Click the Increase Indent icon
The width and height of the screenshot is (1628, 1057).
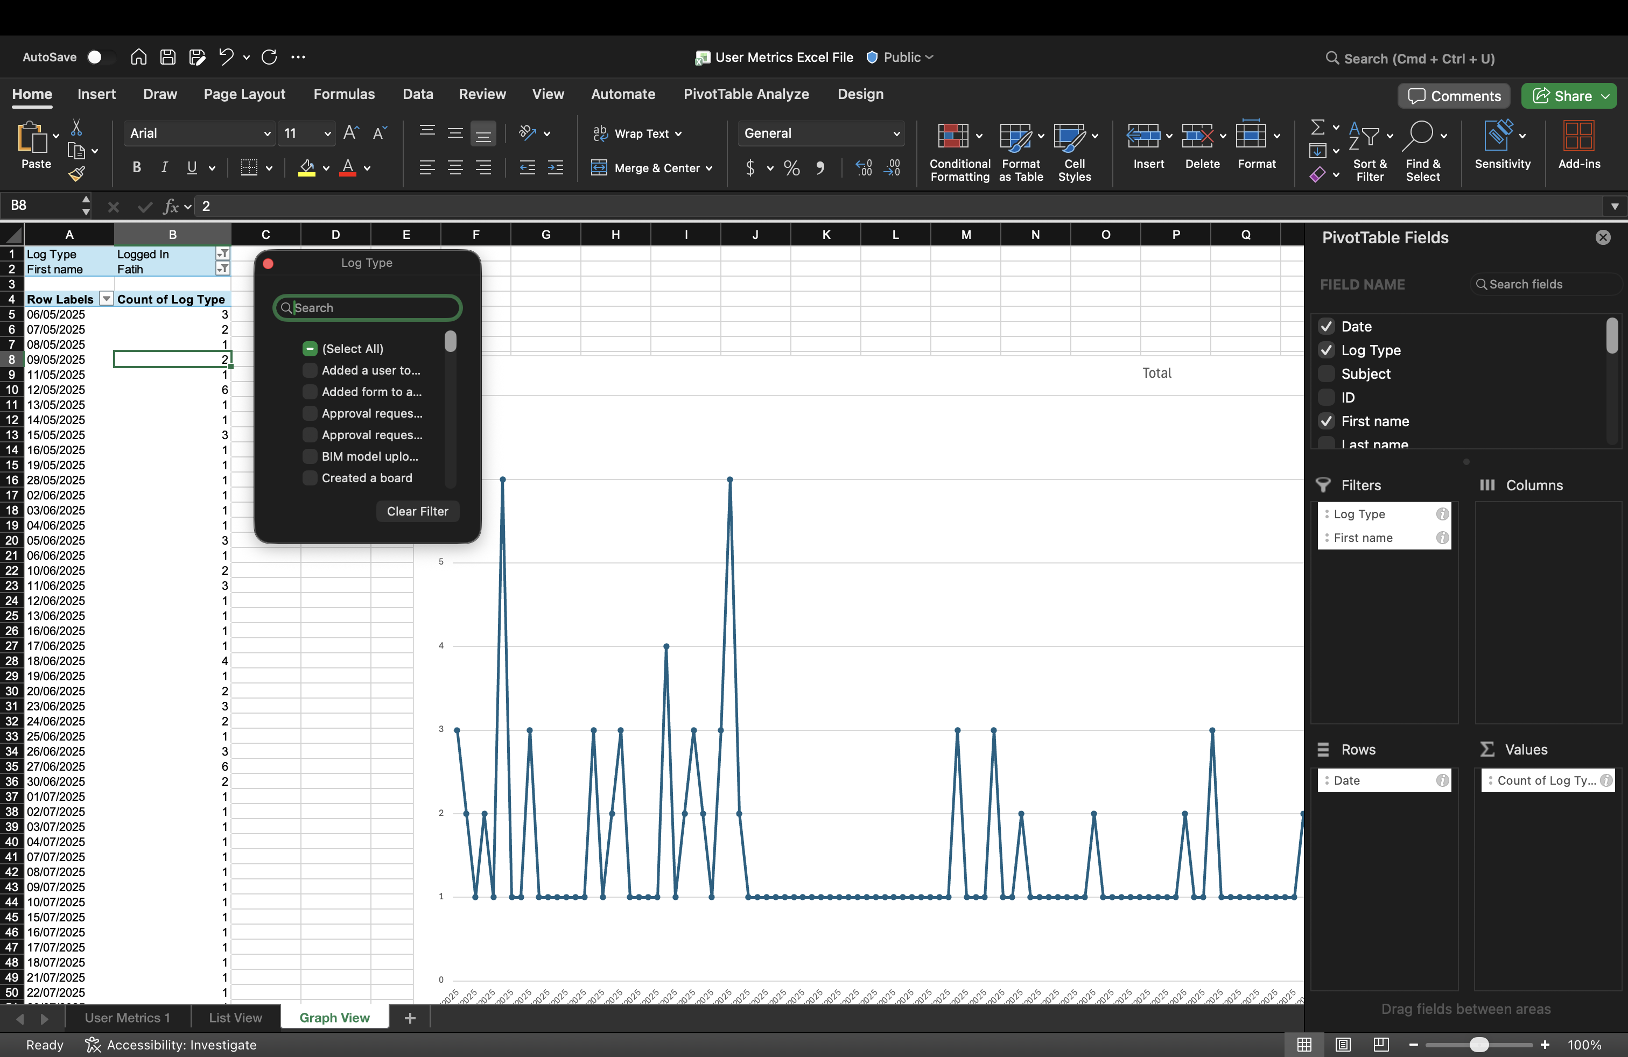point(556,167)
